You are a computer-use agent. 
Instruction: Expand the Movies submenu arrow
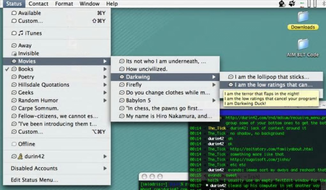pos(105,61)
